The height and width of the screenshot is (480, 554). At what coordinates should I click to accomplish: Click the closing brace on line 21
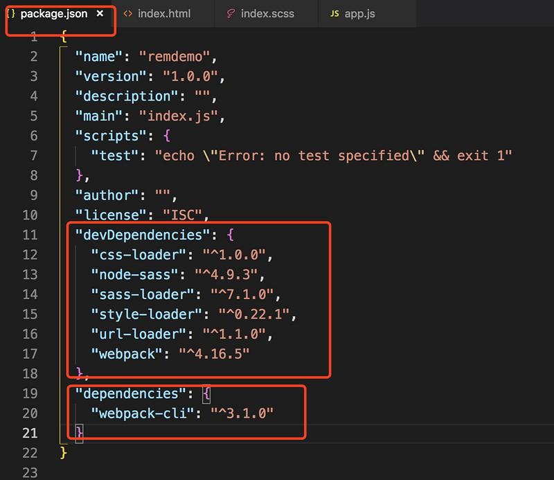click(x=79, y=433)
